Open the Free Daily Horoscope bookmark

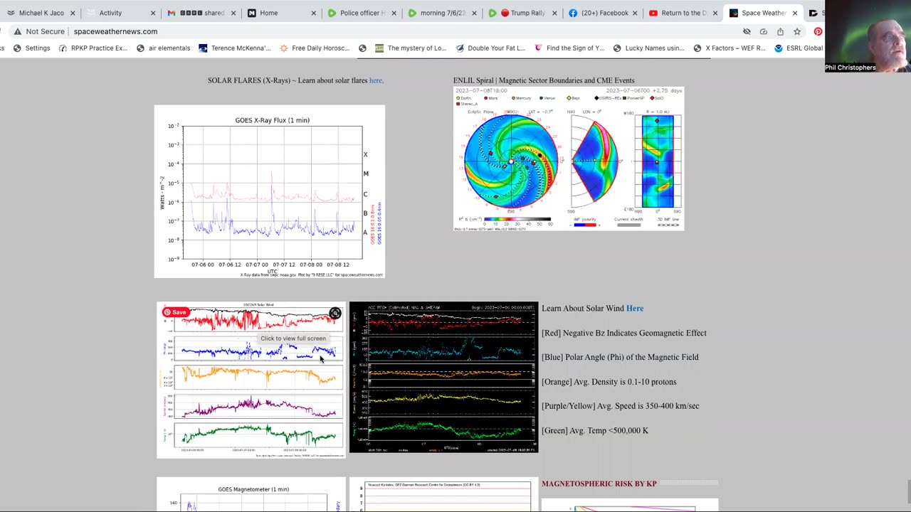tap(315, 48)
